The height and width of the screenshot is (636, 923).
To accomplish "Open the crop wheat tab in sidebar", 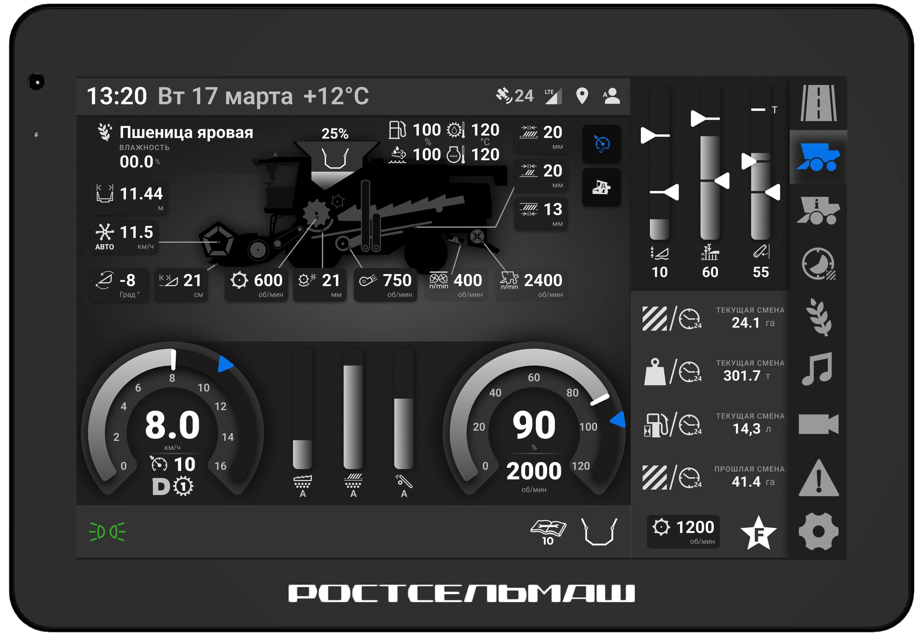I will [818, 317].
